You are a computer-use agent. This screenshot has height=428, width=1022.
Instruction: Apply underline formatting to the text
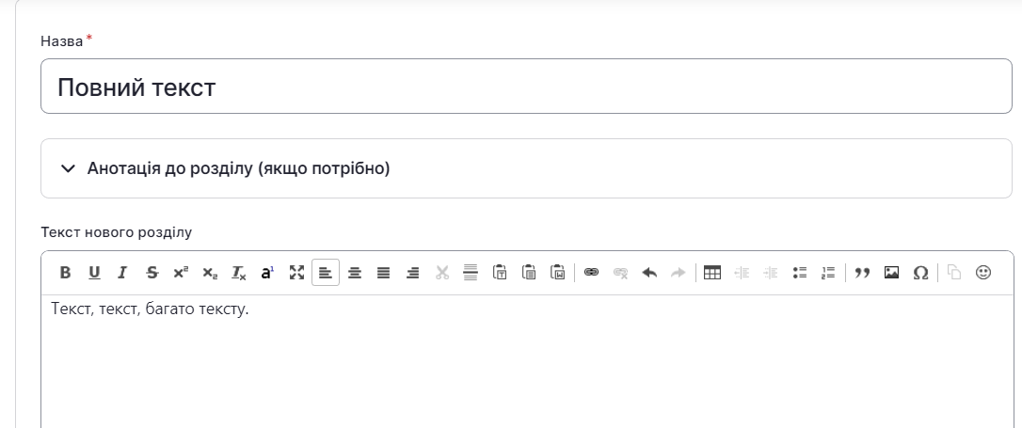pos(94,272)
